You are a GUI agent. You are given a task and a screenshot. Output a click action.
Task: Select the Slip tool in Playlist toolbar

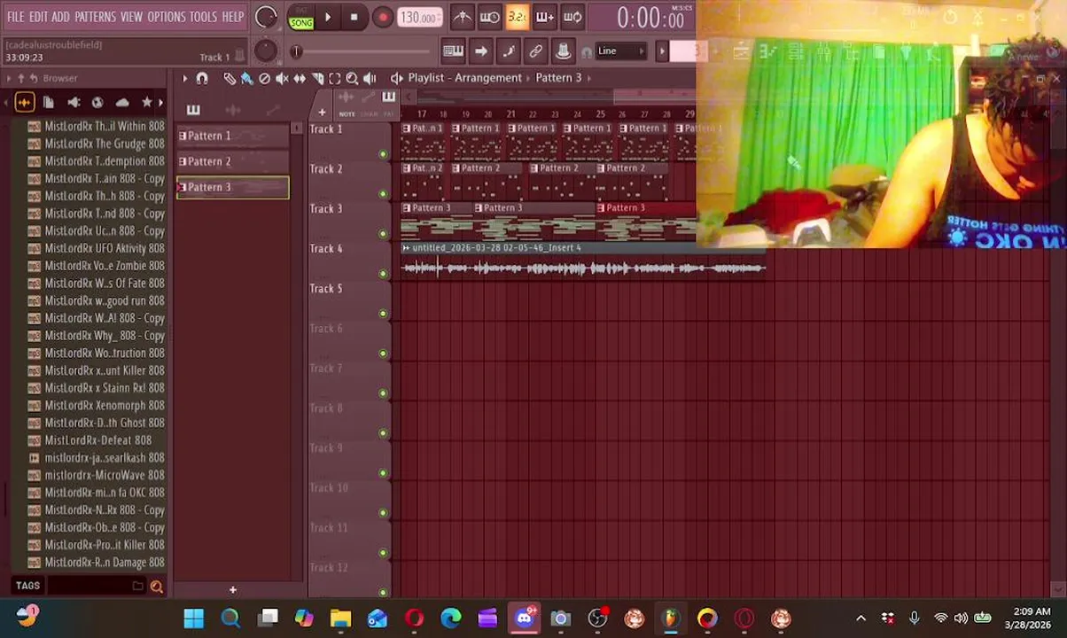[x=300, y=78]
